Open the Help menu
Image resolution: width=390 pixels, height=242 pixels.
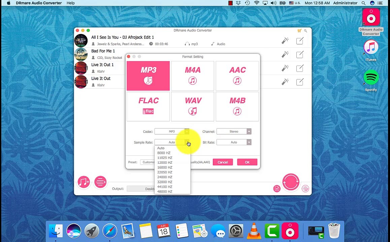tap(71, 3)
